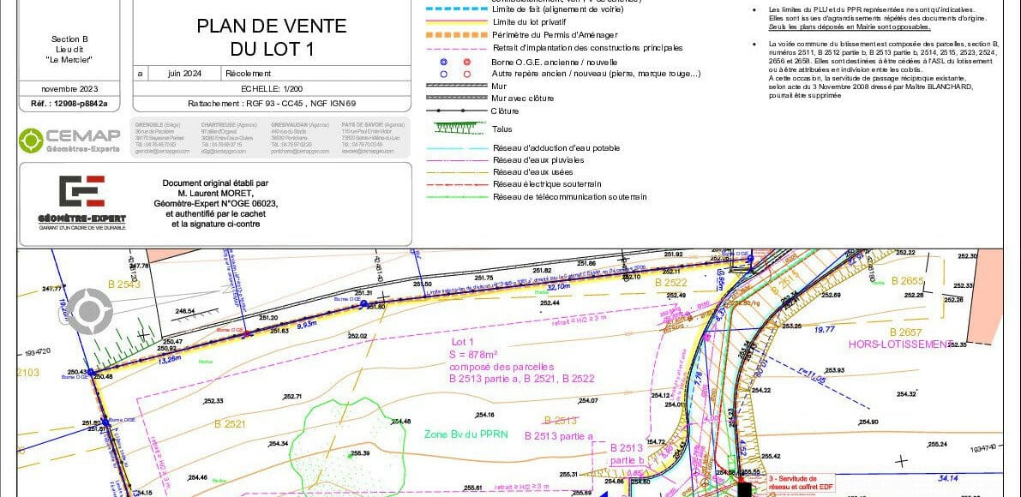Click the spot elevation "253.93"
This screenshot has width=1021, height=497.
tap(835, 370)
